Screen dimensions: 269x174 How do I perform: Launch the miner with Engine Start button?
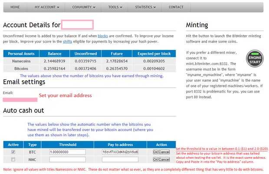[x=255, y=59]
